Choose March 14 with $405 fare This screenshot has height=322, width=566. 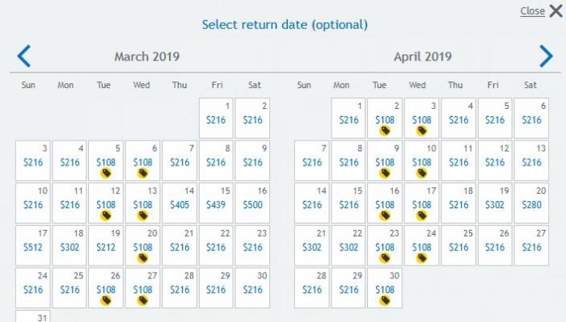point(180,203)
